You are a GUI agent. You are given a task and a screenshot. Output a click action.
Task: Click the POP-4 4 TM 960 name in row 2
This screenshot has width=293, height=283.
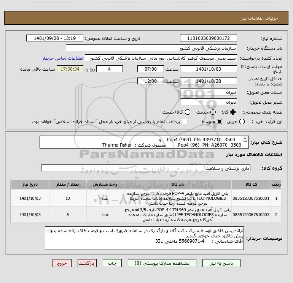tap(178, 215)
